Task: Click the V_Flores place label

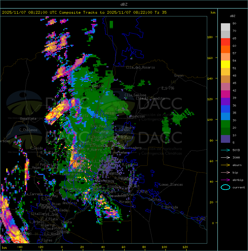Action: [x=45, y=240]
